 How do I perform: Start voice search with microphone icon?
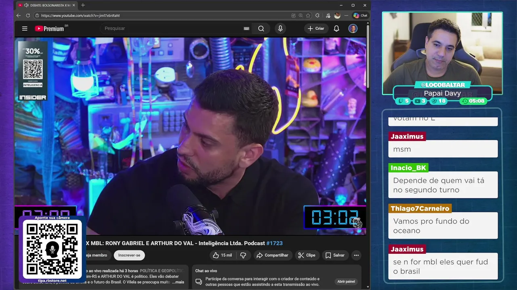tap(280, 29)
